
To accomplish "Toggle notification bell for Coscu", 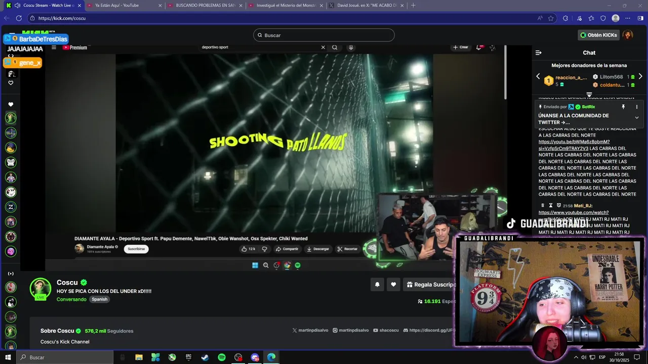I will [x=377, y=285].
